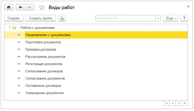Screen dimensions: 194x111
Task: Select the Согласование документов row
Action: click(96, 78)
